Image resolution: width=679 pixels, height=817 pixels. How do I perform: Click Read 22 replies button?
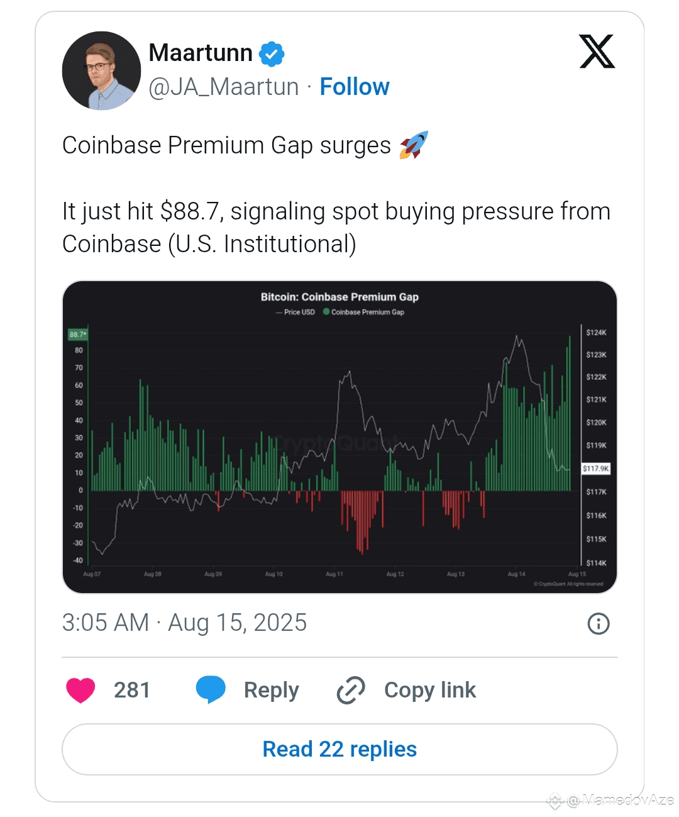point(339,749)
